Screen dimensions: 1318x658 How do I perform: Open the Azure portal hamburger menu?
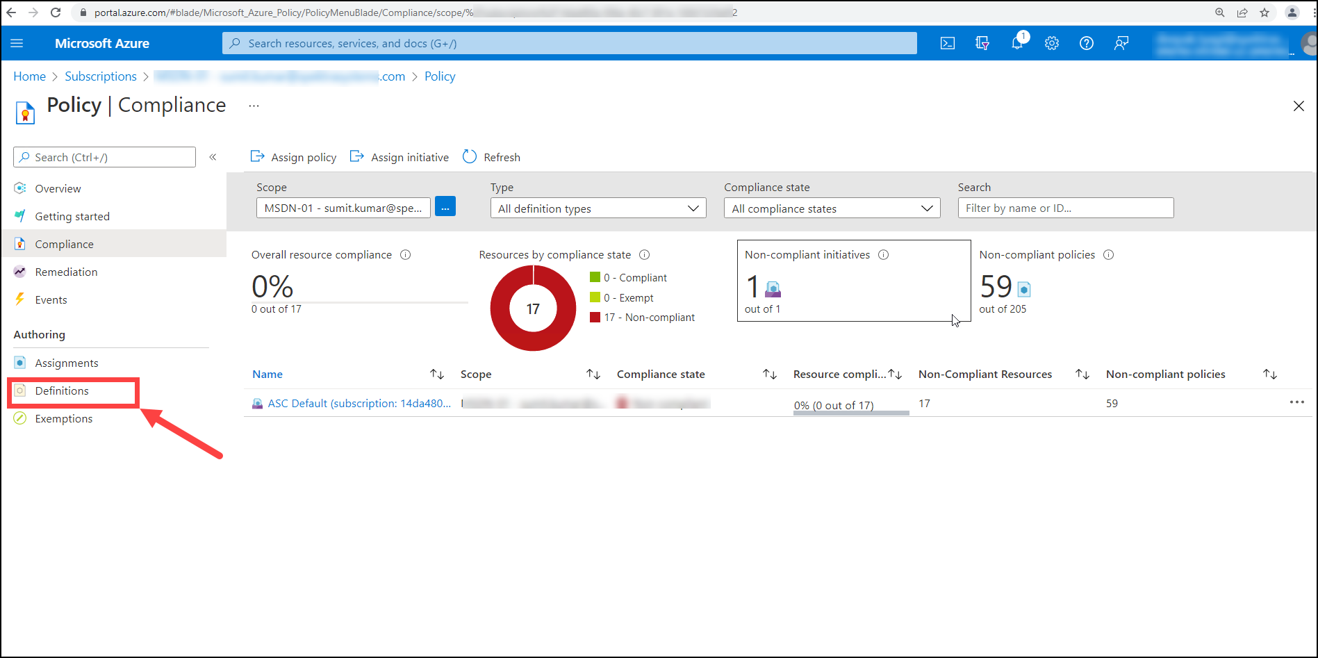coord(17,43)
